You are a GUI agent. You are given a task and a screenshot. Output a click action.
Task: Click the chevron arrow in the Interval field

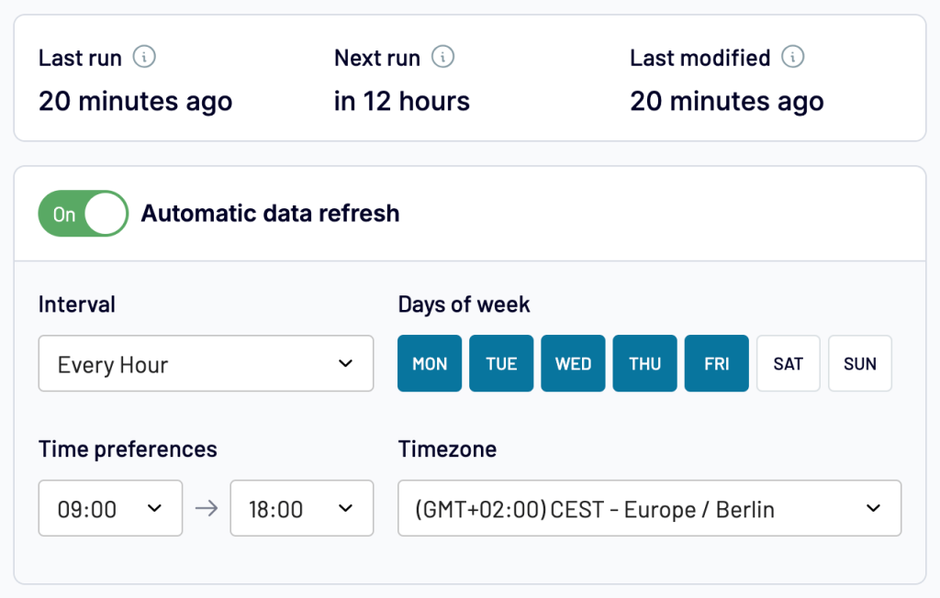click(x=345, y=364)
